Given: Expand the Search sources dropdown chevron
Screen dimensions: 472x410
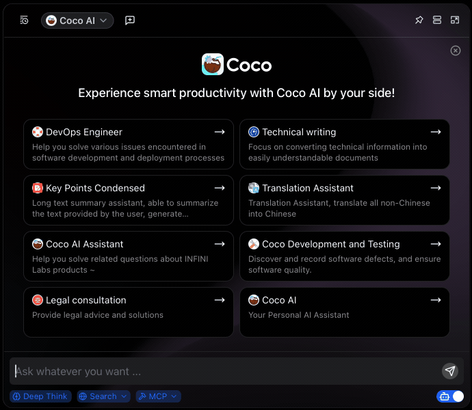Looking at the screenshot, I should pos(124,396).
